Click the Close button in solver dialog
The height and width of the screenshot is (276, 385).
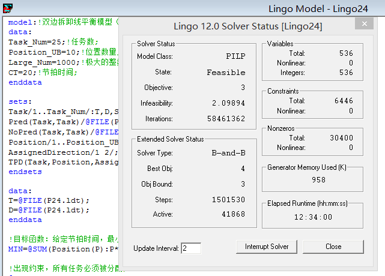click(x=333, y=247)
